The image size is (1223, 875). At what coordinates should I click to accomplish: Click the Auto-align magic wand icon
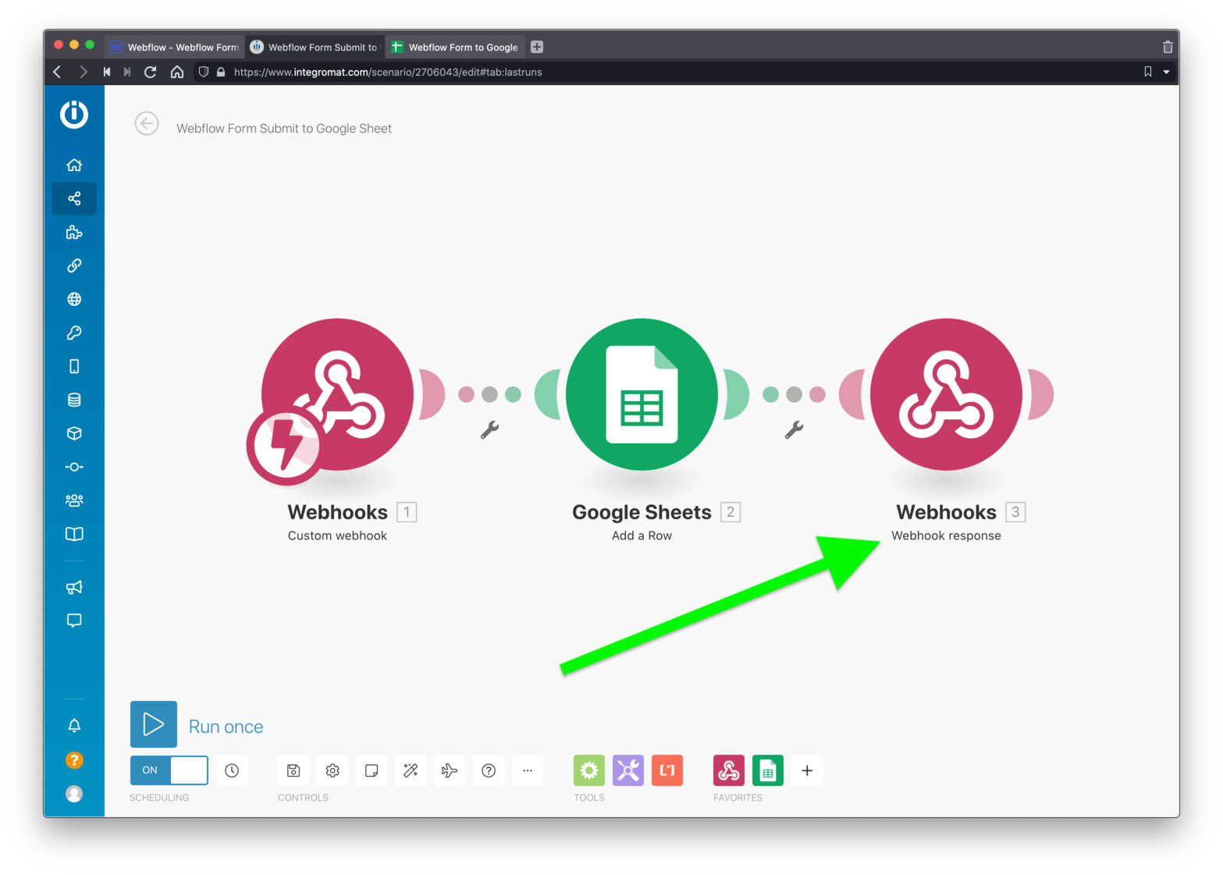[411, 770]
